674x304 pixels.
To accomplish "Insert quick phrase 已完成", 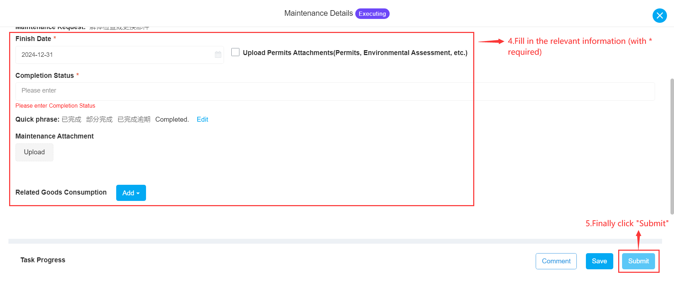I will pyautogui.click(x=72, y=120).
